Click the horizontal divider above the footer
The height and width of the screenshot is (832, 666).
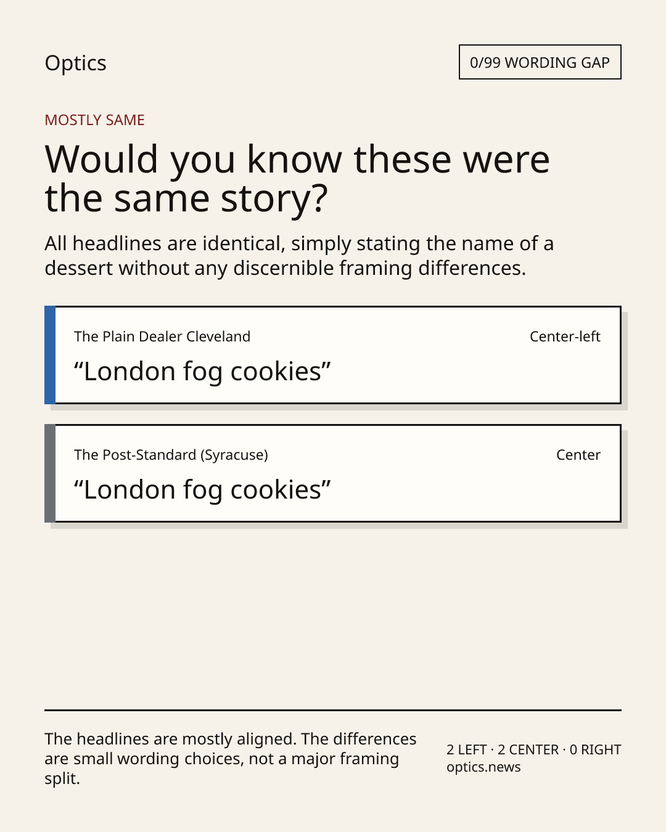333,710
